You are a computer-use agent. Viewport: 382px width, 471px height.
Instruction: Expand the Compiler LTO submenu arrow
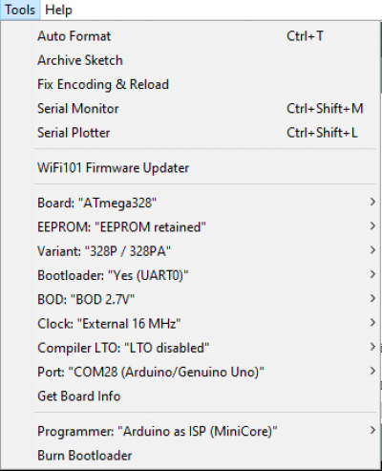(372, 347)
